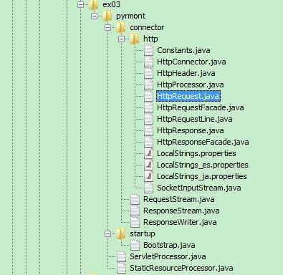
Task: Select HttpConnector.java in the tree
Action: tap(191, 62)
